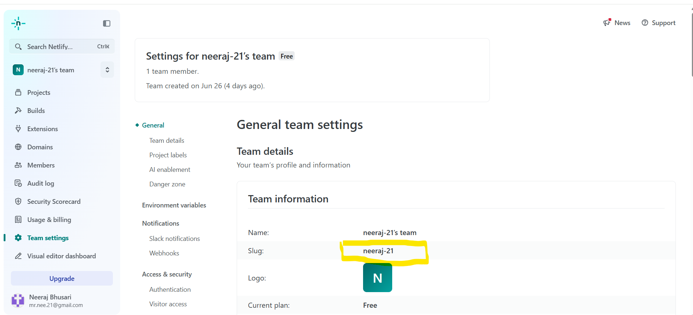Image resolution: width=693 pixels, height=315 pixels.
Task: Open Usage & billing
Action: [x=49, y=219]
